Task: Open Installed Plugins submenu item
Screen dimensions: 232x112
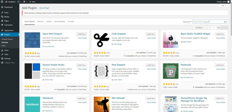Action: pos(7,39)
